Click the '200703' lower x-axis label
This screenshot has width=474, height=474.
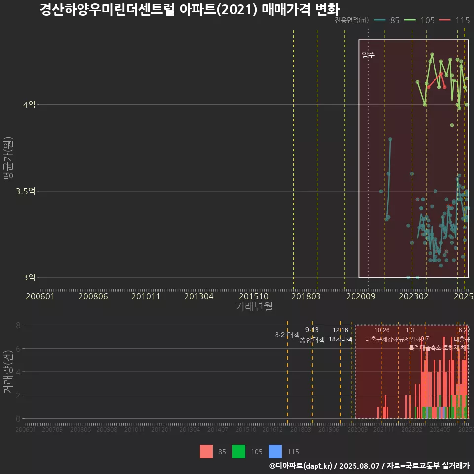(x=52, y=429)
